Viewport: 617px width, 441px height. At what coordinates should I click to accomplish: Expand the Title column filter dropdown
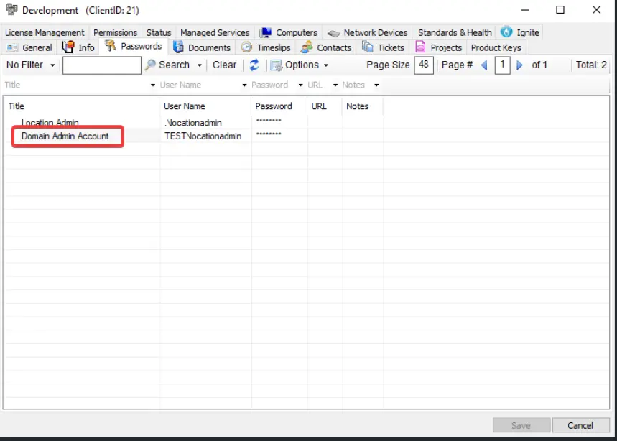[153, 85]
